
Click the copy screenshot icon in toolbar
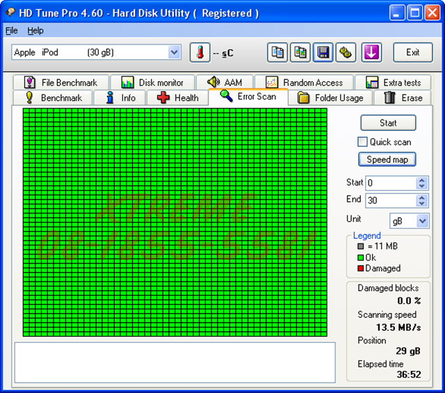[300, 52]
